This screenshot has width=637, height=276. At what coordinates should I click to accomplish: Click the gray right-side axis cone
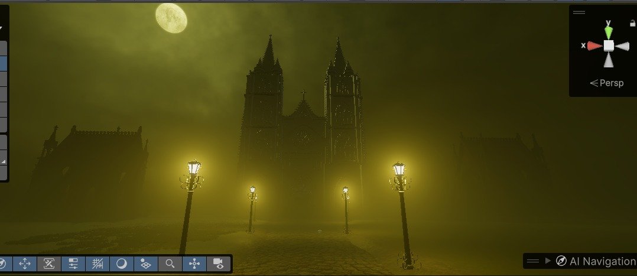click(622, 46)
